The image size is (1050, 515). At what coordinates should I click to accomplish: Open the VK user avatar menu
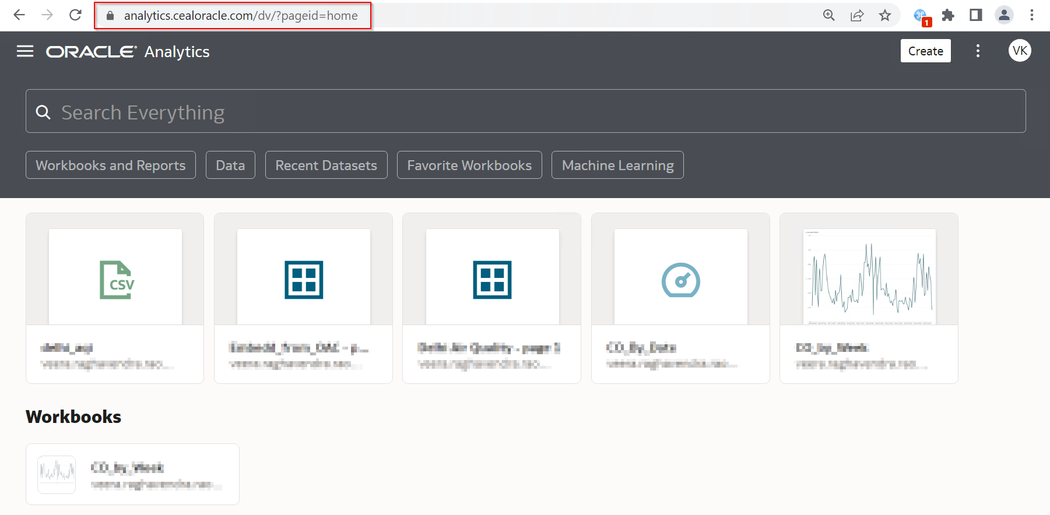click(x=1020, y=51)
